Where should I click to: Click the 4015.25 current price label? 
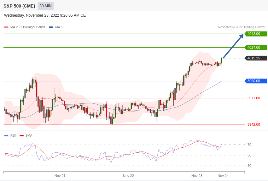point(256,58)
